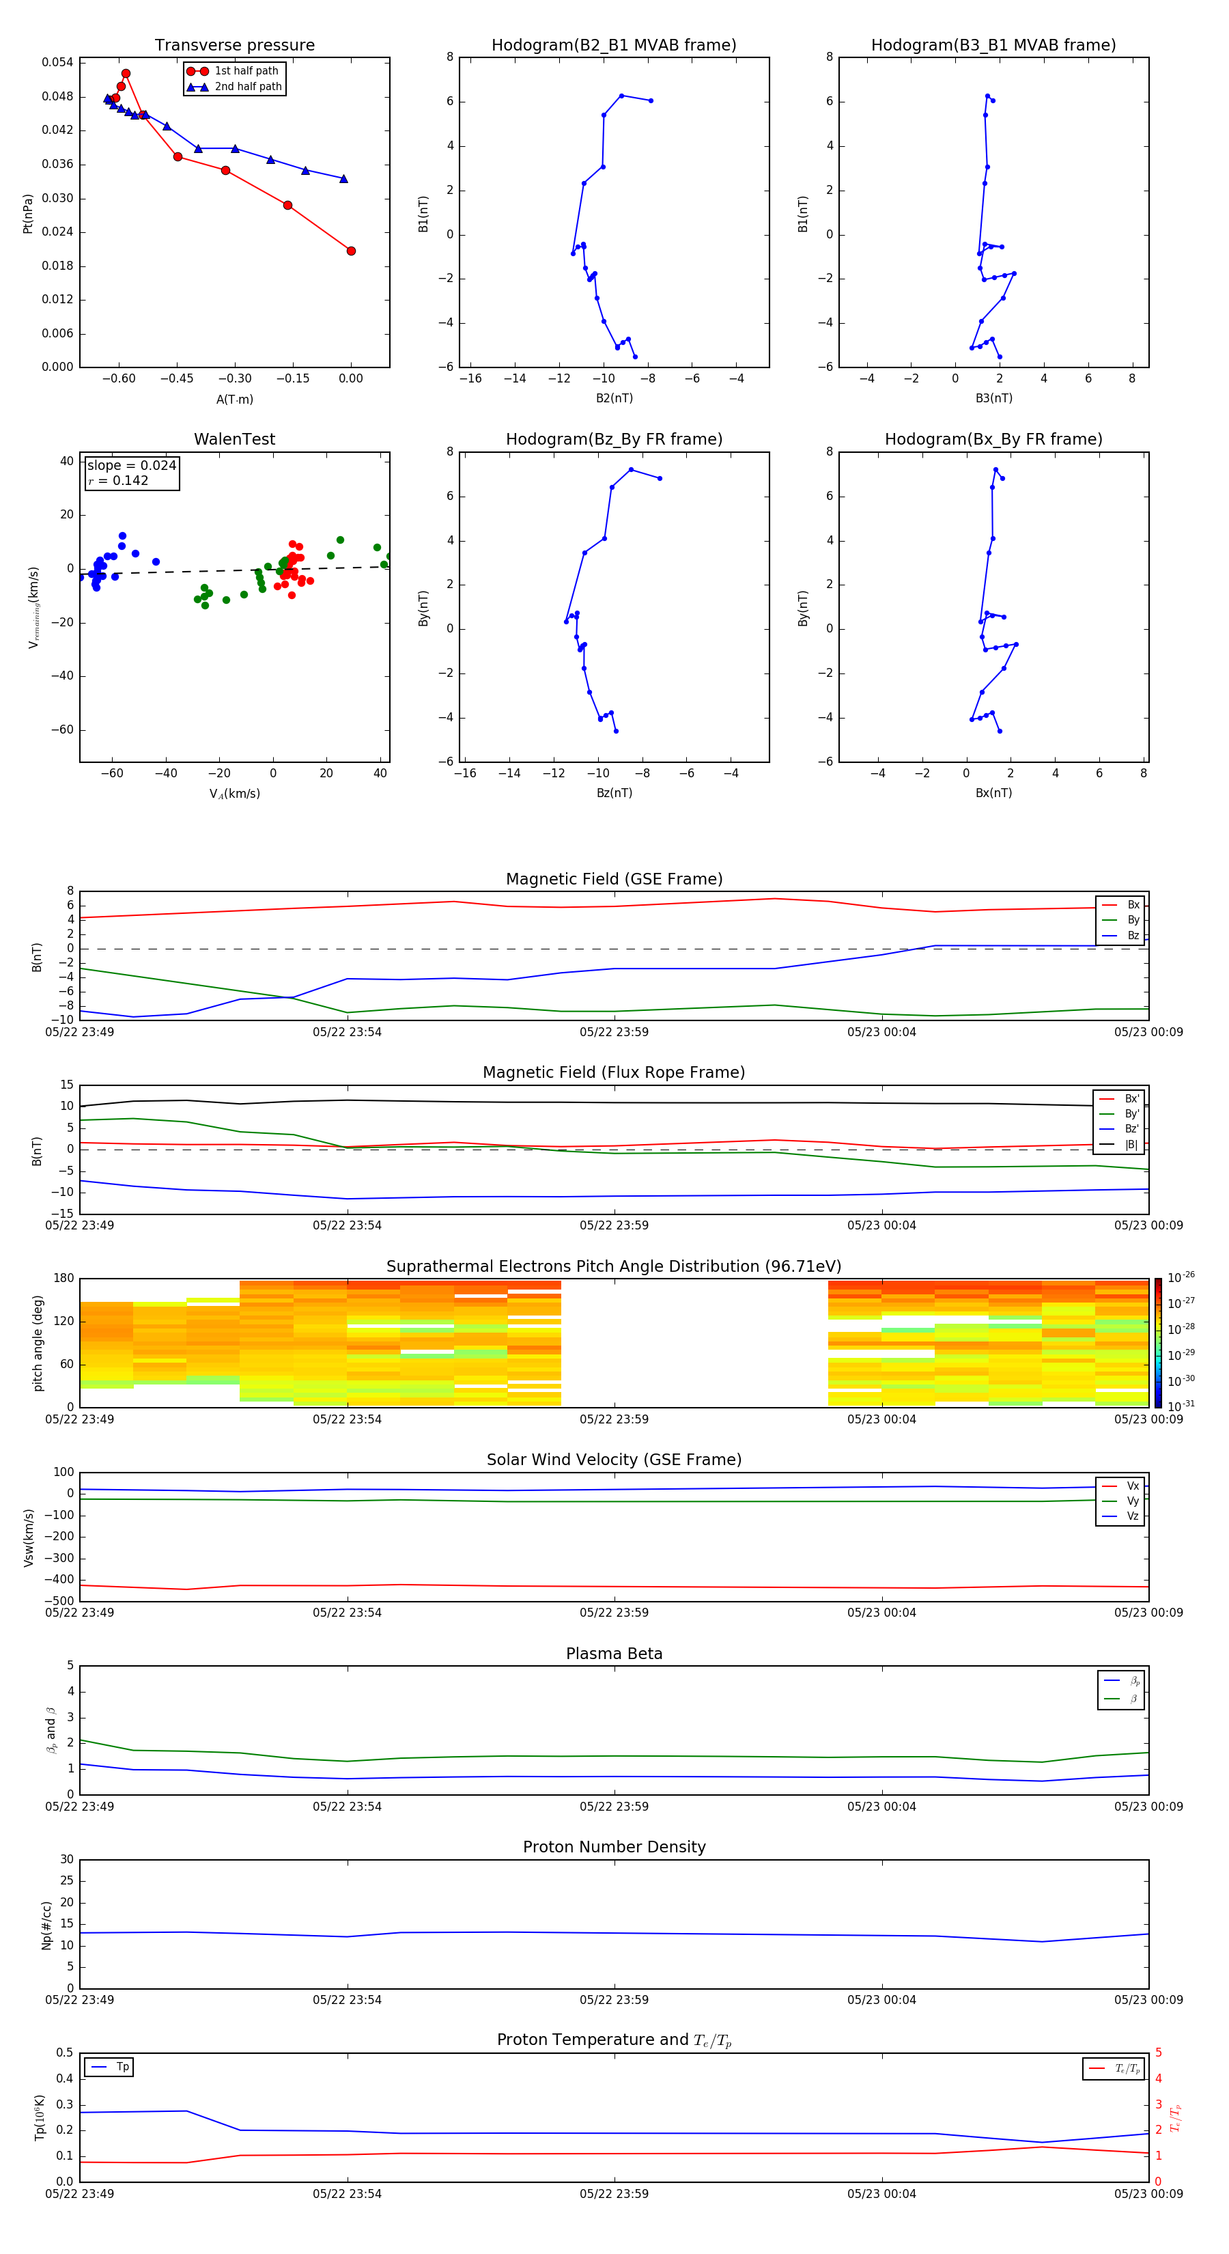Click the "Vsw(km/s)" axis label
Viewport: 1229px width, 2254px height.
click(x=28, y=1538)
